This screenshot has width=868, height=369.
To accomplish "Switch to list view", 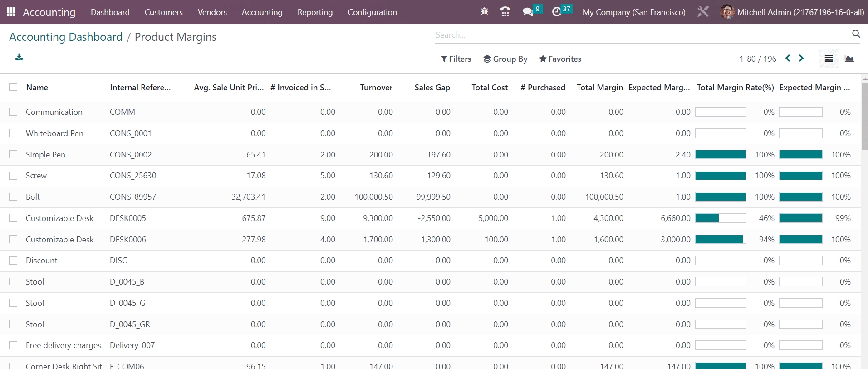I will tap(829, 59).
